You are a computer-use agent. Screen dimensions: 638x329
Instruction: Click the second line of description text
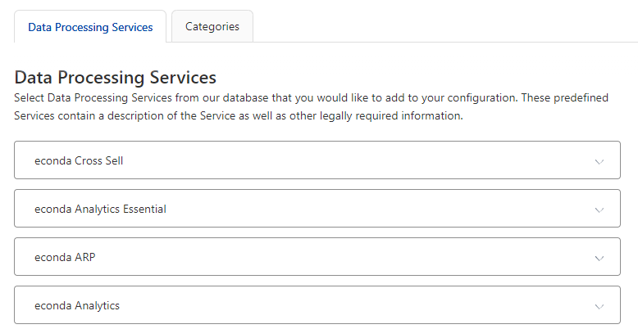point(239,116)
